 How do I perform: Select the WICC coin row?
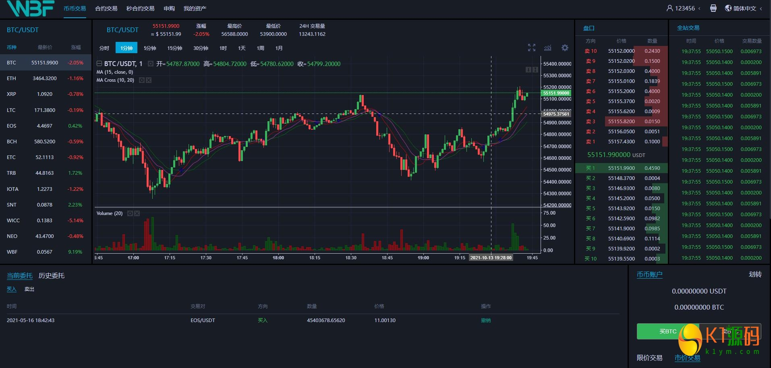(x=46, y=221)
